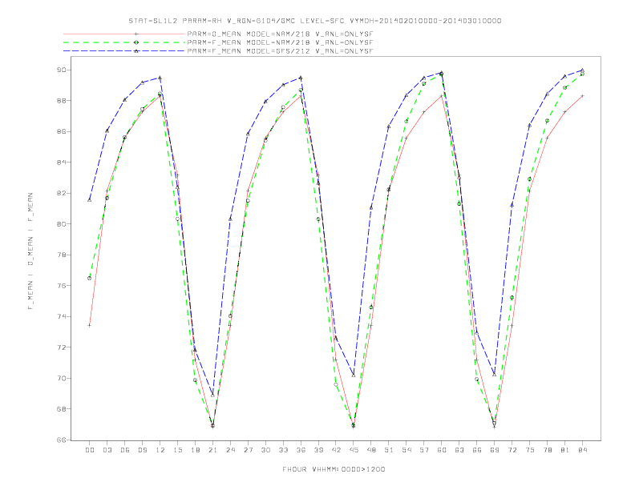Select legend entry PARM=O_MEAN MODEL=NAM/218
635x490 pixels.
point(280,34)
